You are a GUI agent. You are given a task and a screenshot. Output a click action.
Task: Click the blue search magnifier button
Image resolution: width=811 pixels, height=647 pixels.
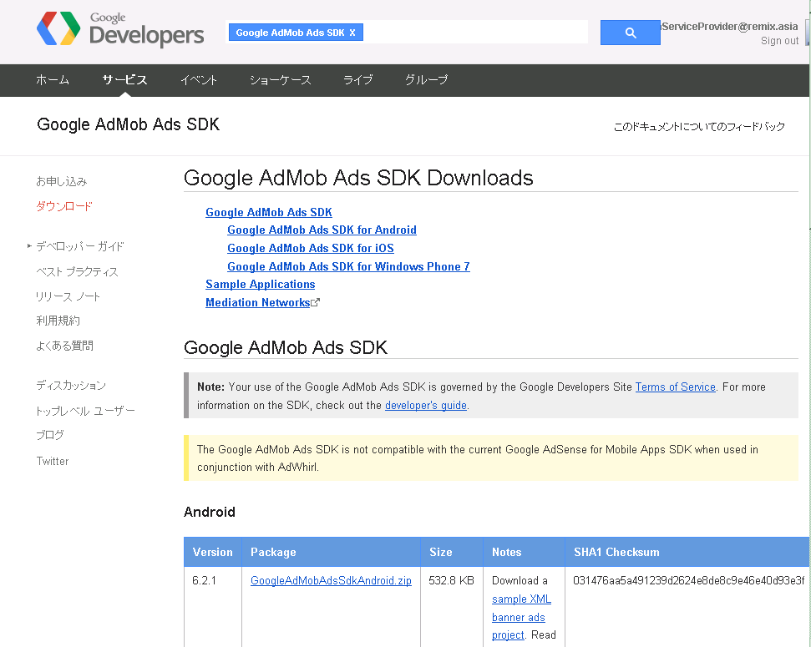coord(630,33)
